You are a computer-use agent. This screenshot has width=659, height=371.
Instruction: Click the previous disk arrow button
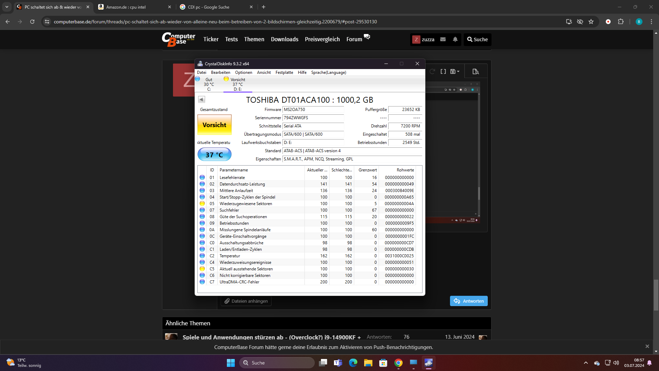tap(201, 99)
